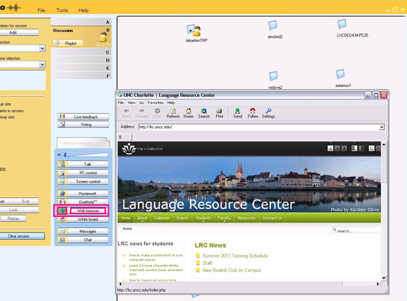407x301 pixels.
Task: Open the Students dropdown in site navigation
Action: (203, 218)
